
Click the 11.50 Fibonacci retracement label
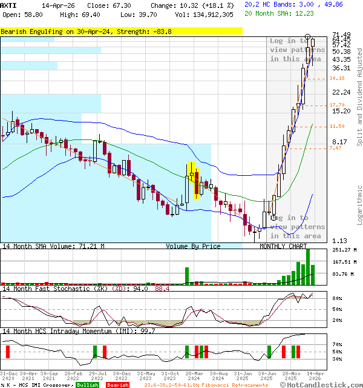click(x=337, y=126)
